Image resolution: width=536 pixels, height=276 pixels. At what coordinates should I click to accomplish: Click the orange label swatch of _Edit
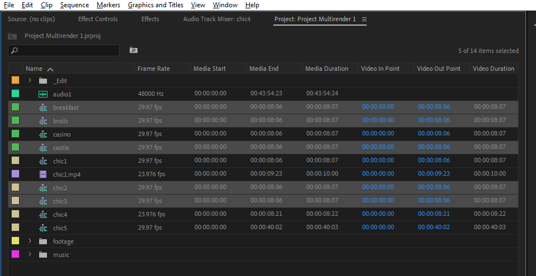(x=16, y=80)
